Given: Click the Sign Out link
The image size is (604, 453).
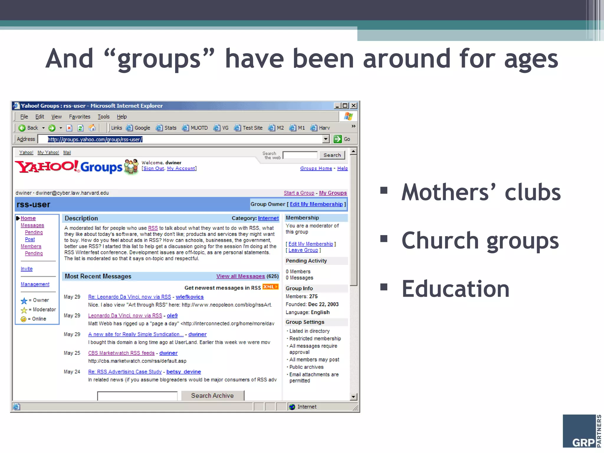Looking at the screenshot, I should pyautogui.click(x=154, y=168).
